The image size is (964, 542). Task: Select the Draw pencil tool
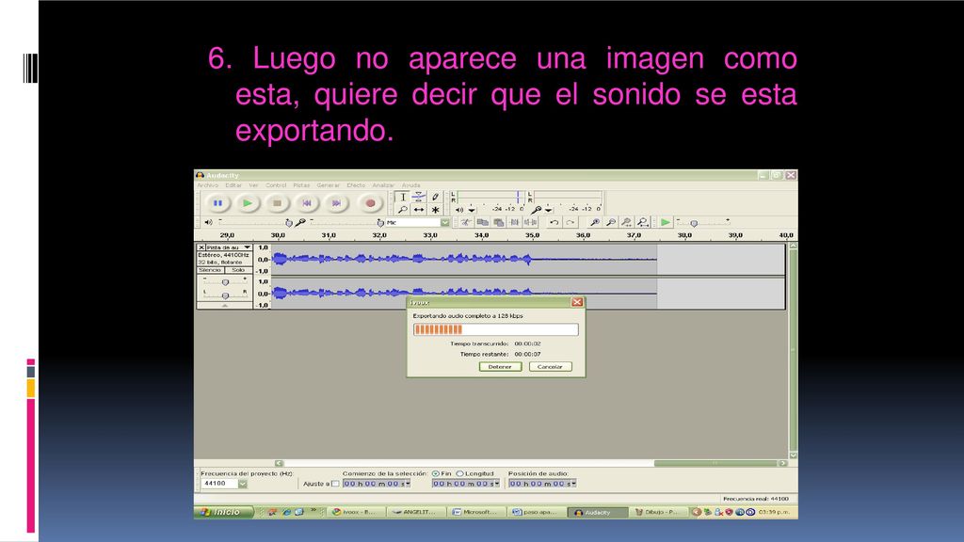[435, 197]
